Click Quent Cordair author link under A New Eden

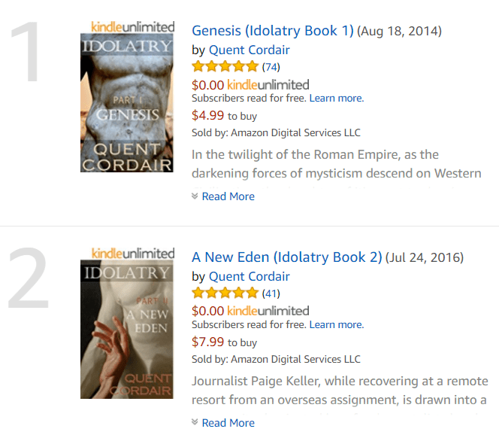tap(249, 276)
